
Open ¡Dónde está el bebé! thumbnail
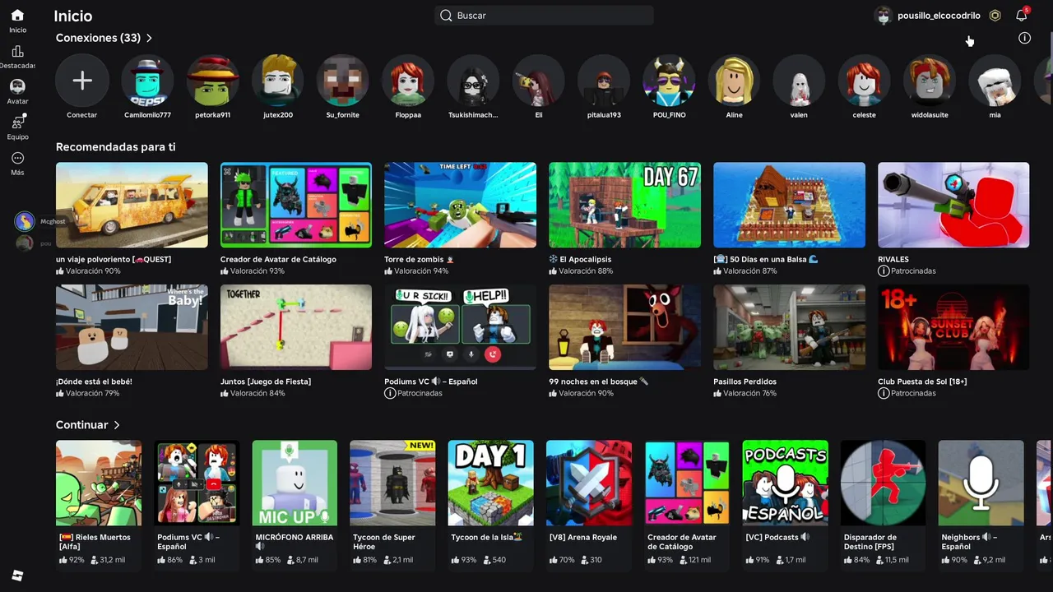(x=132, y=327)
